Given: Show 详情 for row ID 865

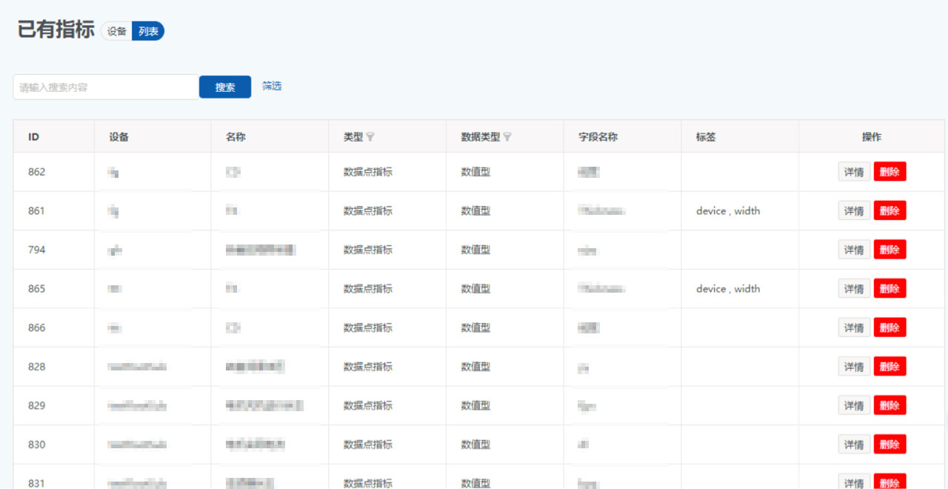Looking at the screenshot, I should 854,289.
